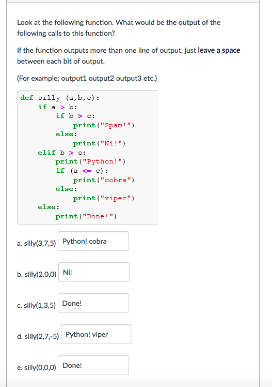The image size is (272, 387).
Task: Click the if (a <= c): code line
Action: (x=82, y=171)
